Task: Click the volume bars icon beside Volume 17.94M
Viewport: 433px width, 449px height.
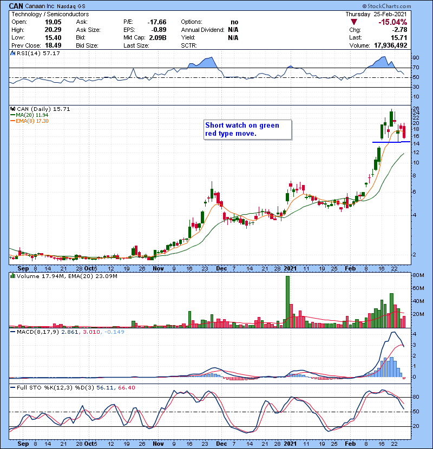Action: point(13,276)
